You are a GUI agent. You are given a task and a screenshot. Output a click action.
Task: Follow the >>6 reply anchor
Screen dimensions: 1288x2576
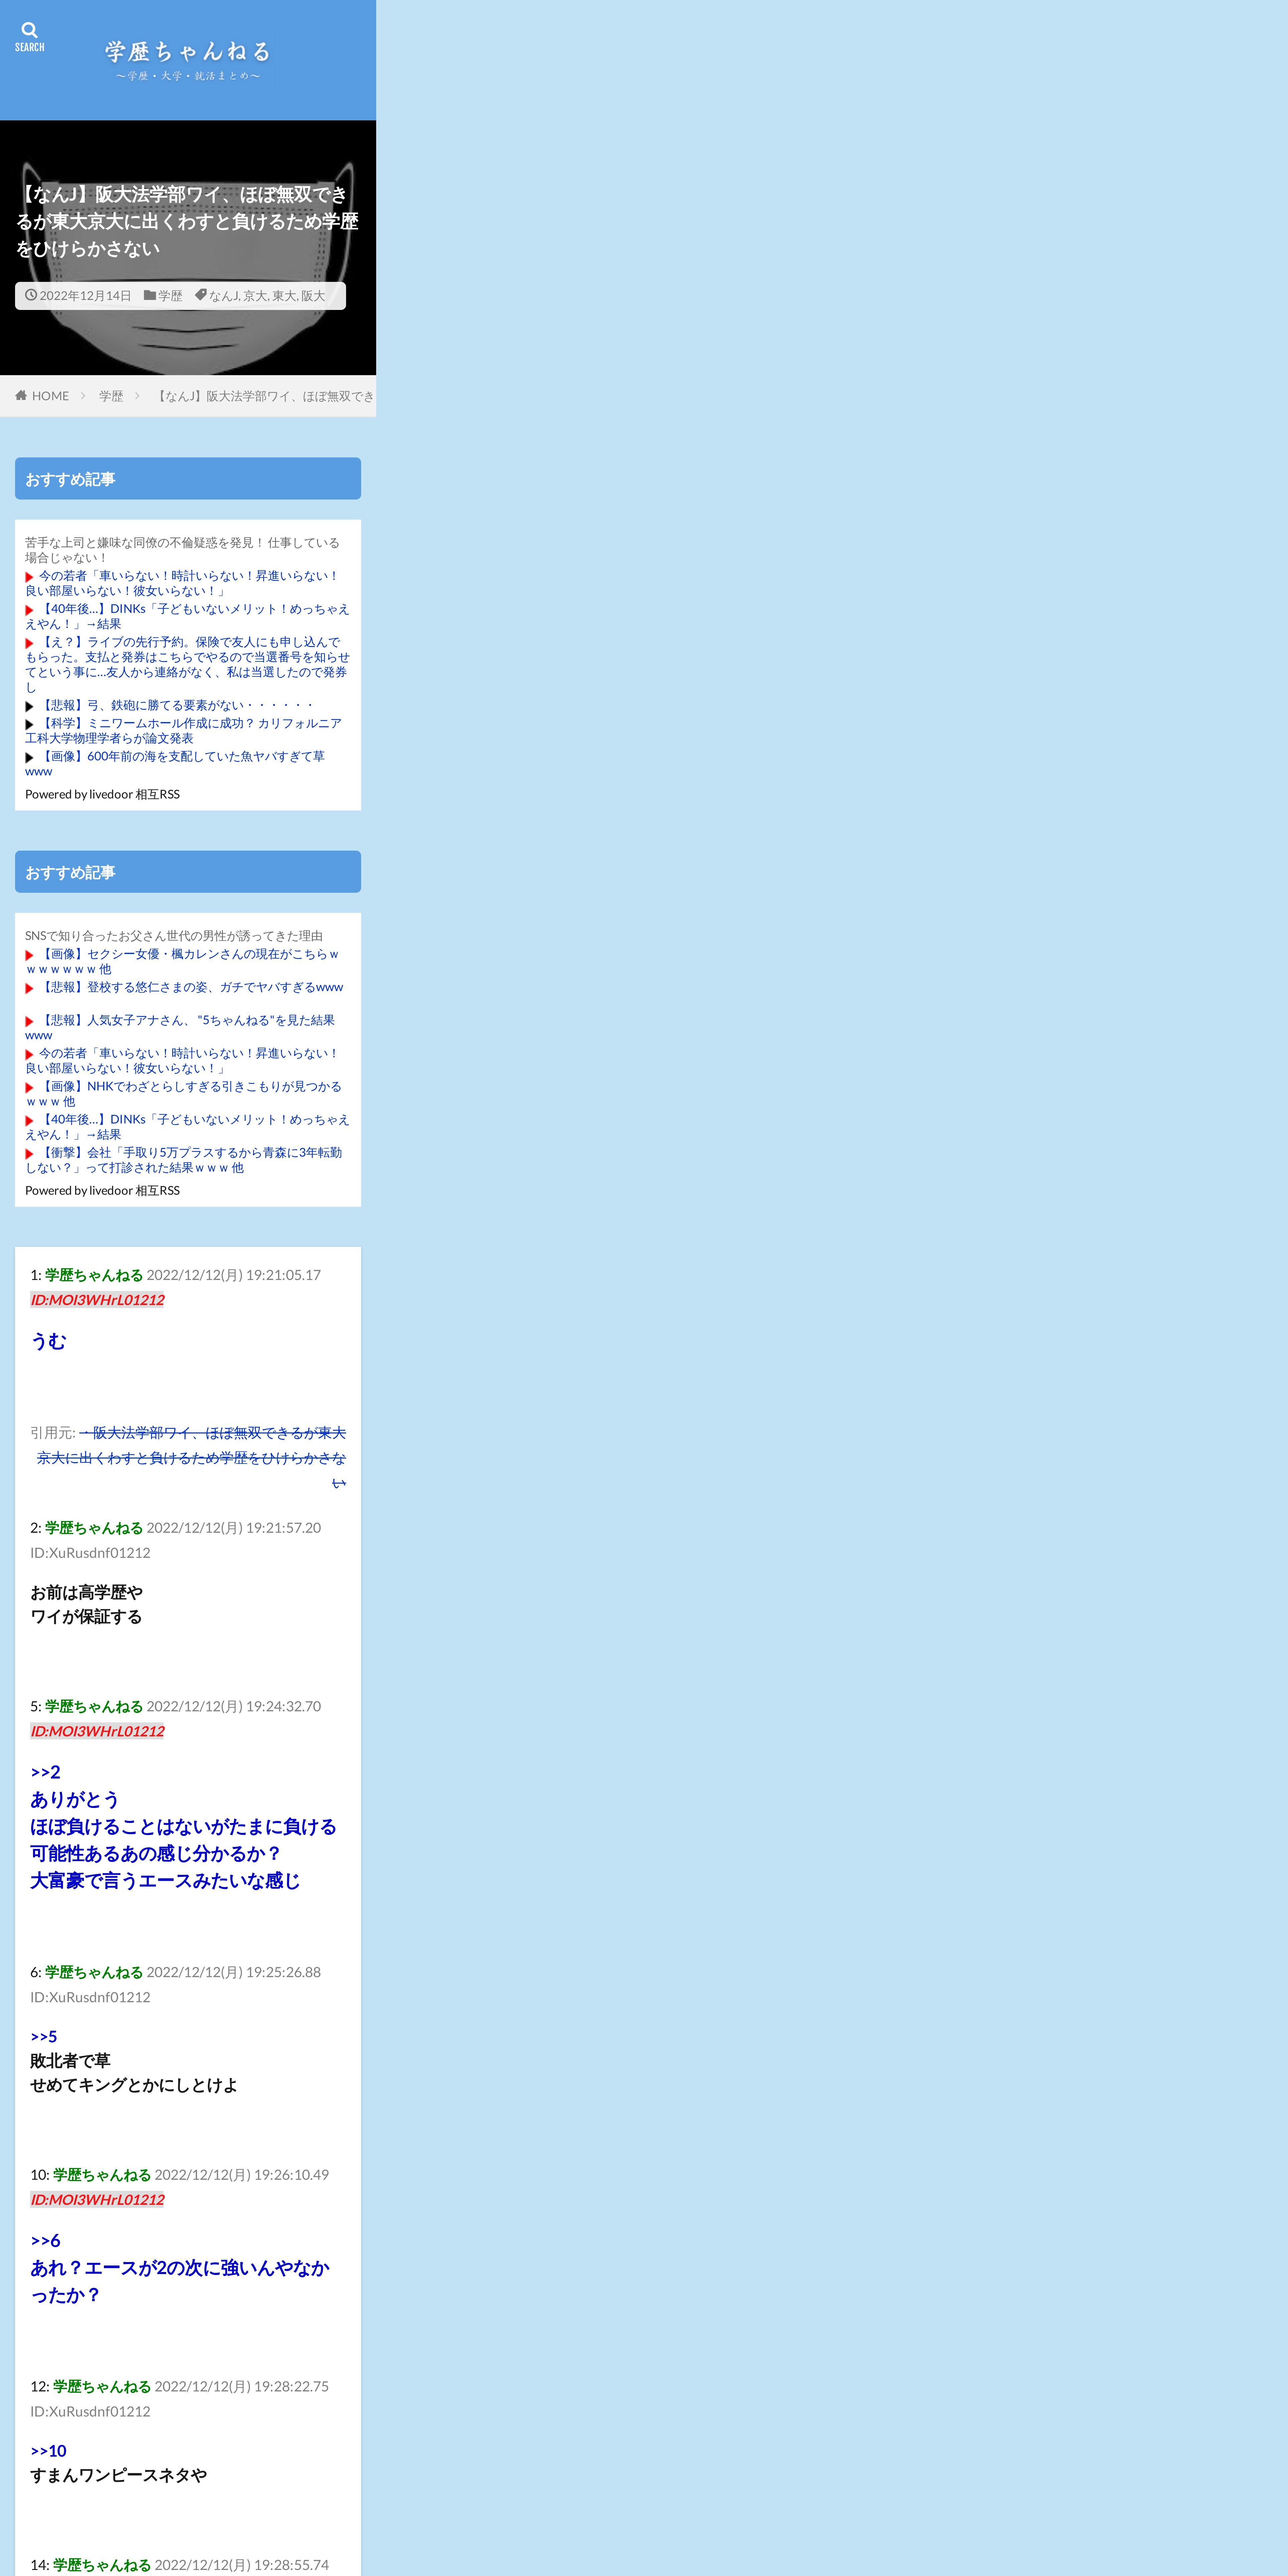[x=45, y=2241]
